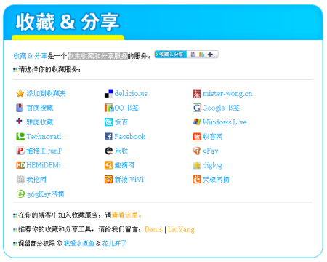Viewport: 327px width, 262px height.
Task: Choose the 雅虎收藏 link
Action: 40,122
